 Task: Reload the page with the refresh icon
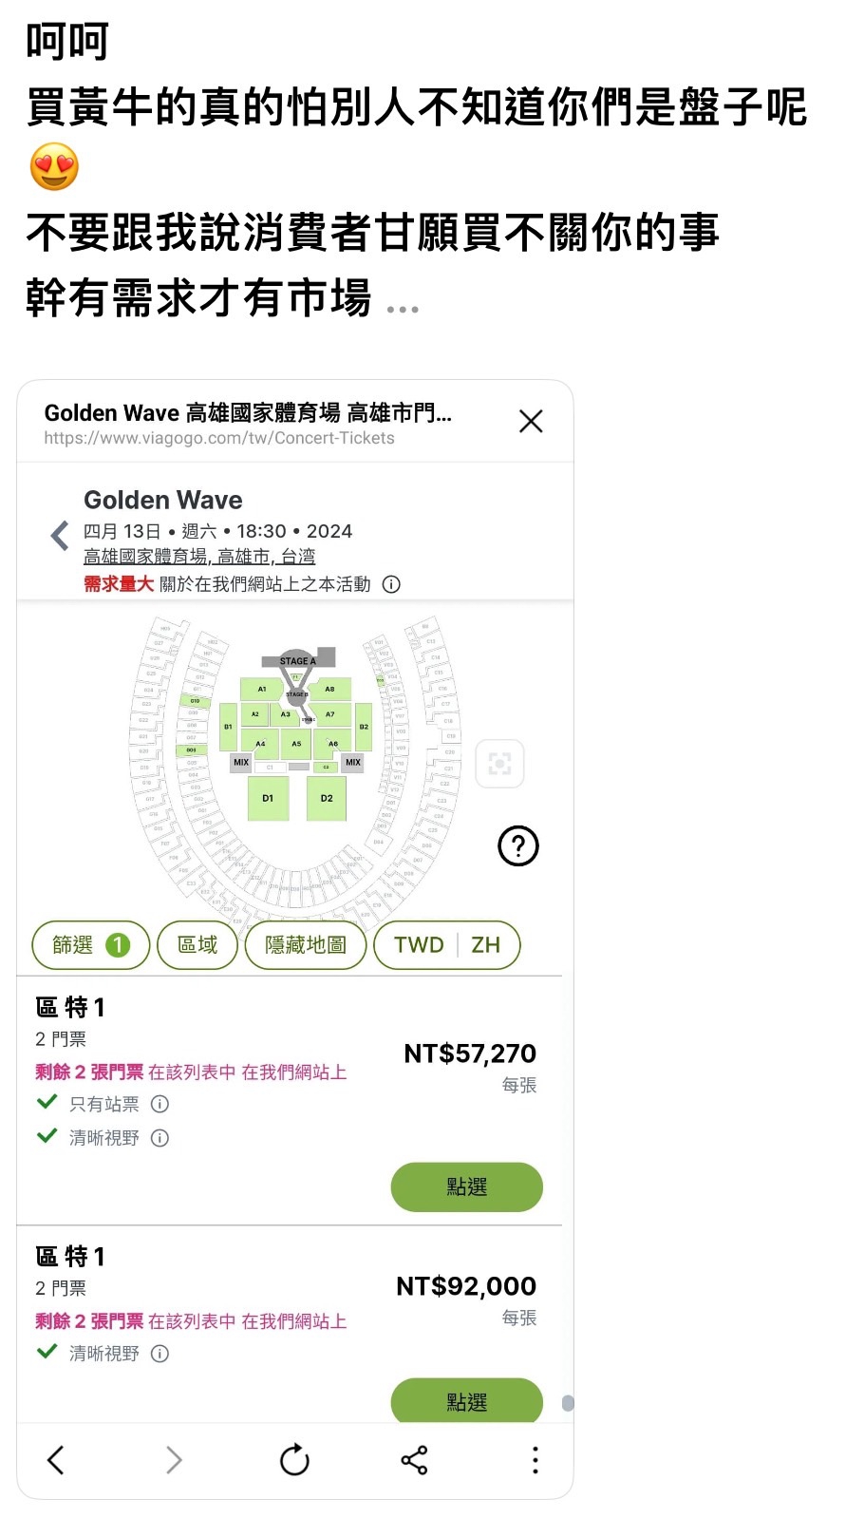pos(294,1459)
